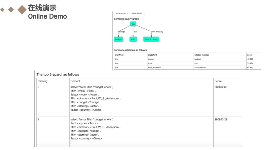278x150 pixels.
Task: Click the 'Semantic relations as follows' heading
Action: [130, 50]
